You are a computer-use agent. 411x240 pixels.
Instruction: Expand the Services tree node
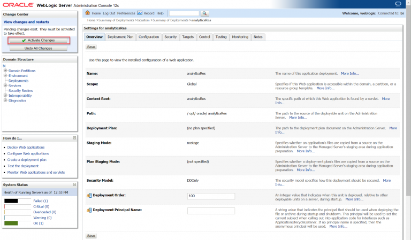tap(5, 86)
